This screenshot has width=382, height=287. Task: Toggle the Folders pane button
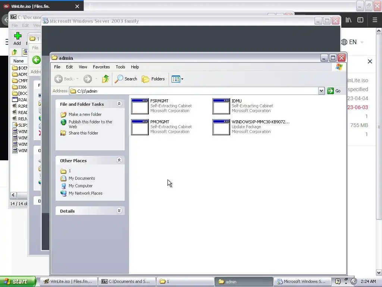coord(153,79)
